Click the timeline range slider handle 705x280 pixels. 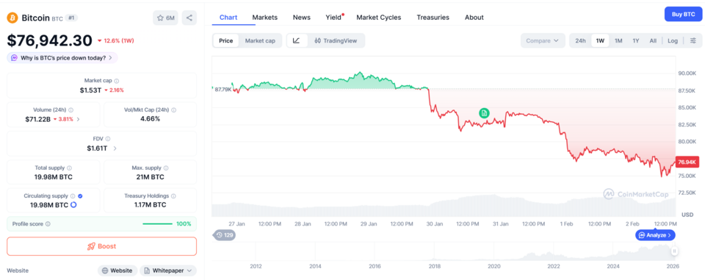click(x=674, y=251)
